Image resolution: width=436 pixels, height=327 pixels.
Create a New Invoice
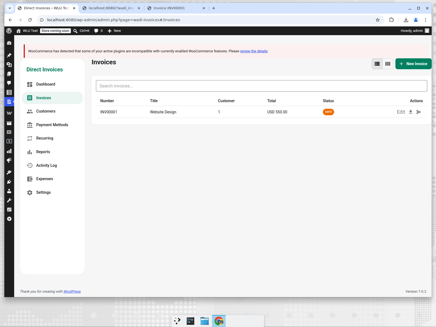pos(413,64)
